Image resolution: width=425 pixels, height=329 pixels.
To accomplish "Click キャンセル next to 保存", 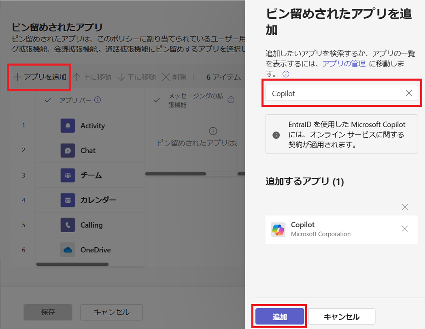I will pyautogui.click(x=111, y=312).
